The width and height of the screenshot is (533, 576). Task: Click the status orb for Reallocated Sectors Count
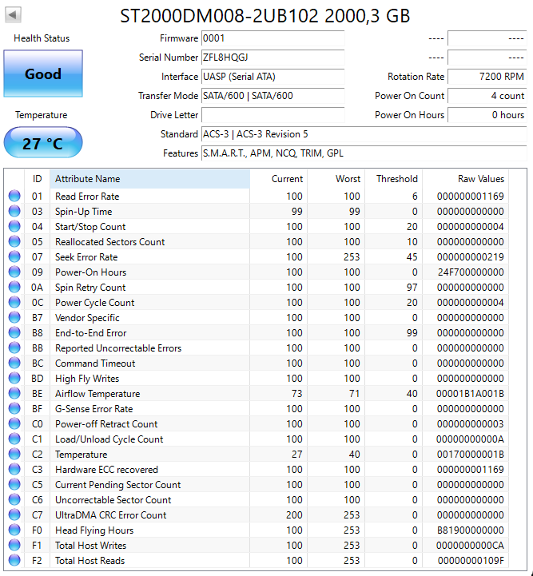coord(14,242)
